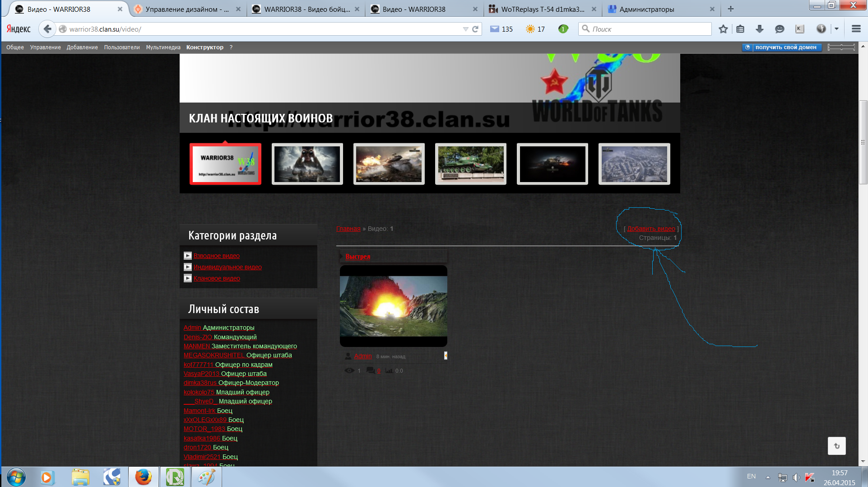Open the Admin author link under the video
Screen dimensions: 868x487
(x=363, y=356)
